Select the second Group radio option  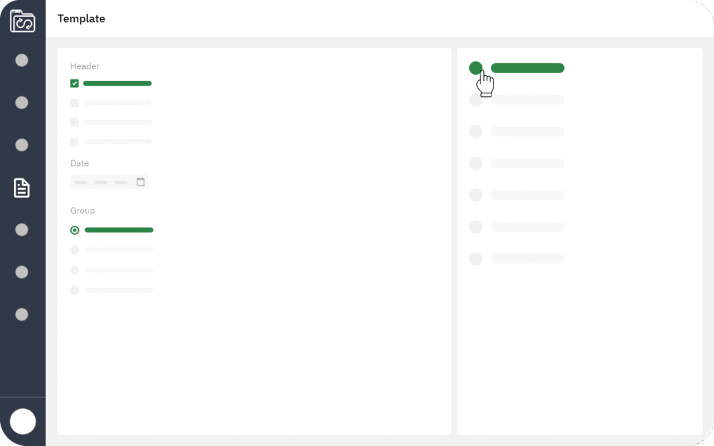(x=75, y=250)
